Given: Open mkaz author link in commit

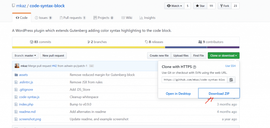Looking at the screenshot, I should (x=24, y=66).
